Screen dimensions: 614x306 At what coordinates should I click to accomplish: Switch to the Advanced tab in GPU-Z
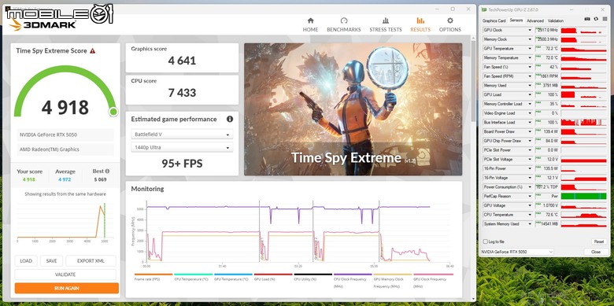point(535,20)
